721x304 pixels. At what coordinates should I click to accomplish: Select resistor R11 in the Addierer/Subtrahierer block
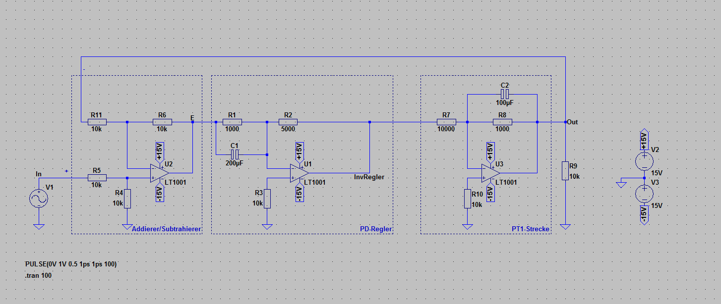tap(96, 121)
